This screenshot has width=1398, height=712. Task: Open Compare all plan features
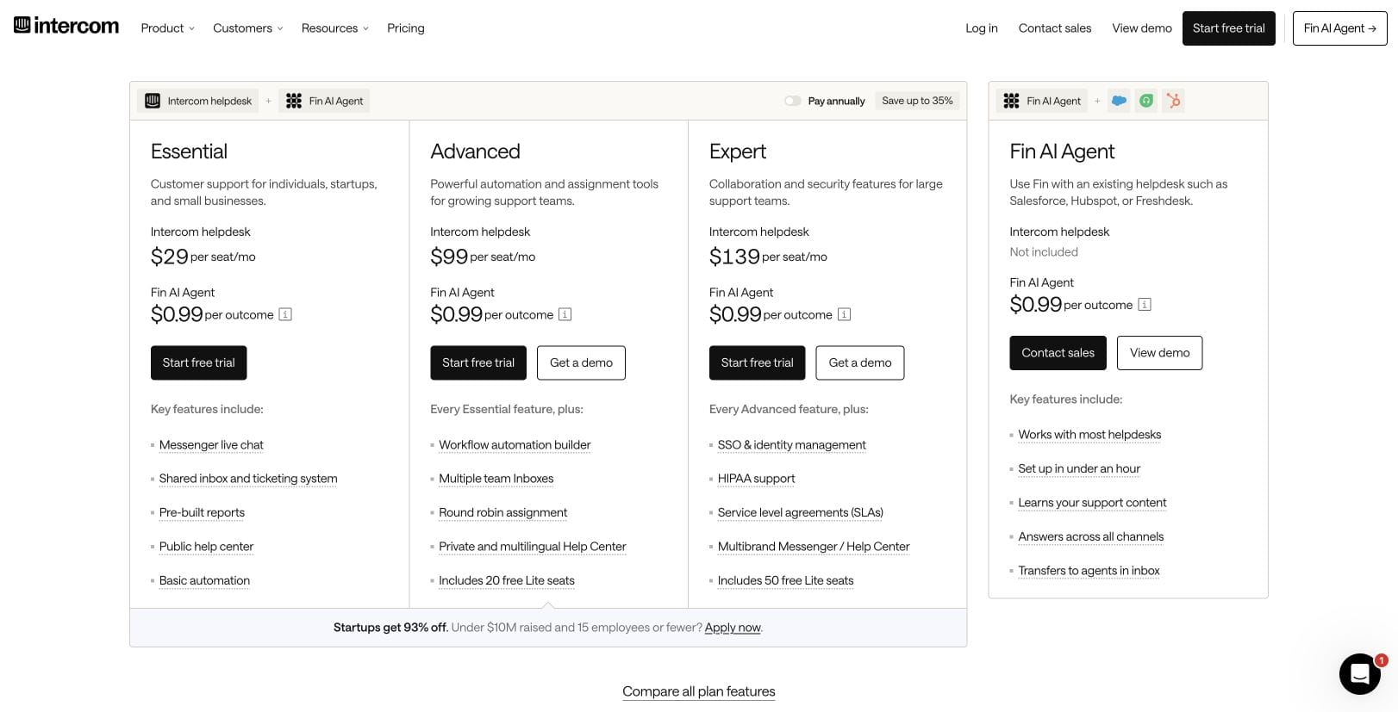[x=699, y=691]
